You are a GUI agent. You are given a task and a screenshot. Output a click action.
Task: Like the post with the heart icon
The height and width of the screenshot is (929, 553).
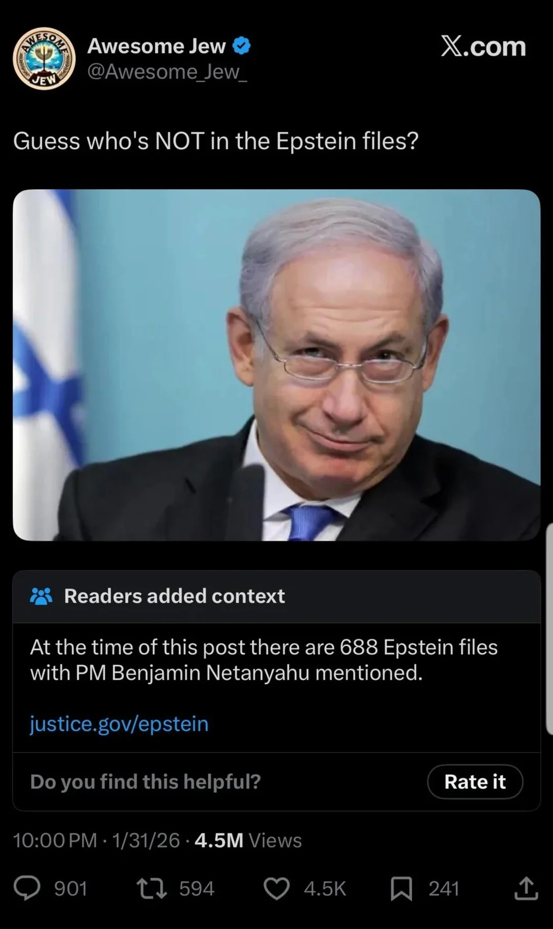click(x=276, y=889)
